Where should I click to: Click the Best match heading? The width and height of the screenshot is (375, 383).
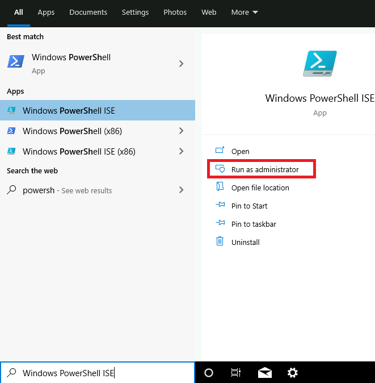pos(25,36)
